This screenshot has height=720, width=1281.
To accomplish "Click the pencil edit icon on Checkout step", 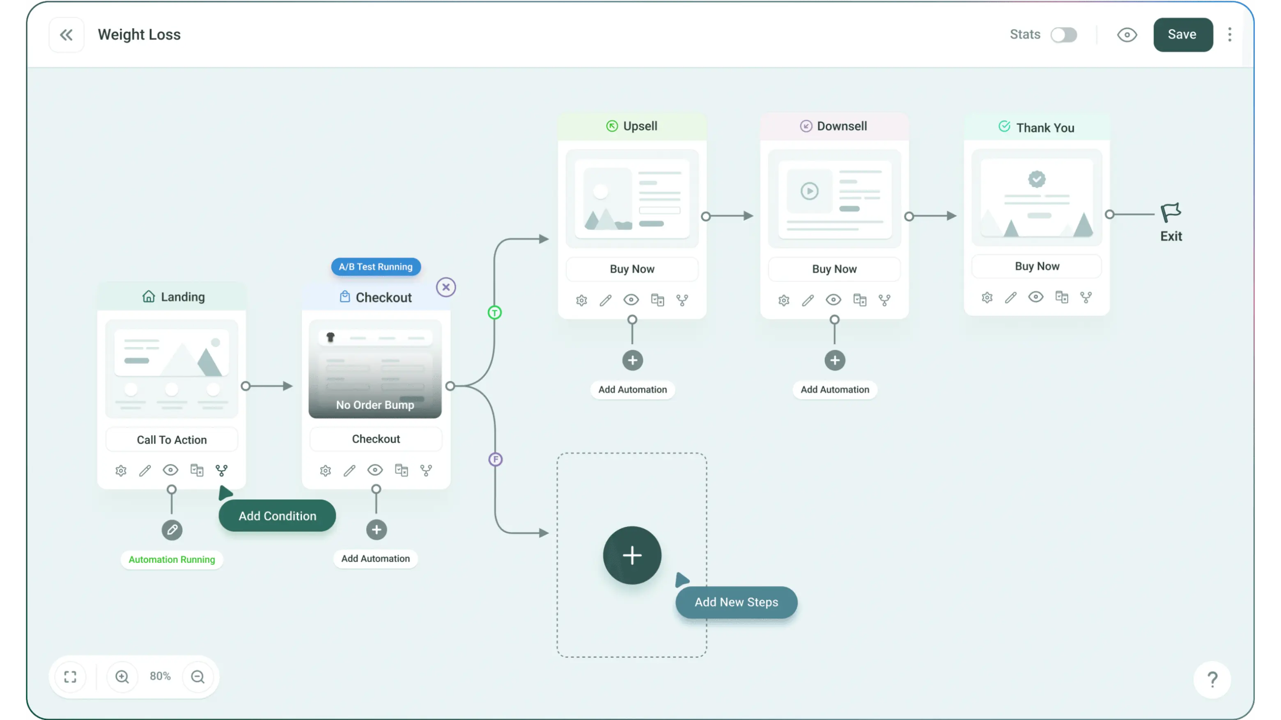I will pyautogui.click(x=349, y=471).
